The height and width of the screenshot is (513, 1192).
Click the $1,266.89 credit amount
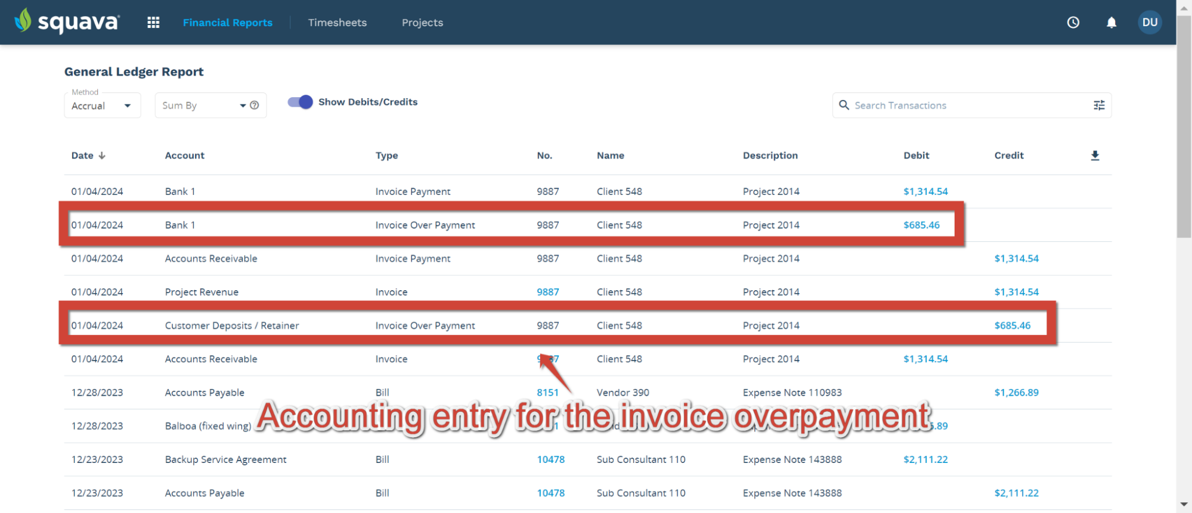coord(1016,393)
